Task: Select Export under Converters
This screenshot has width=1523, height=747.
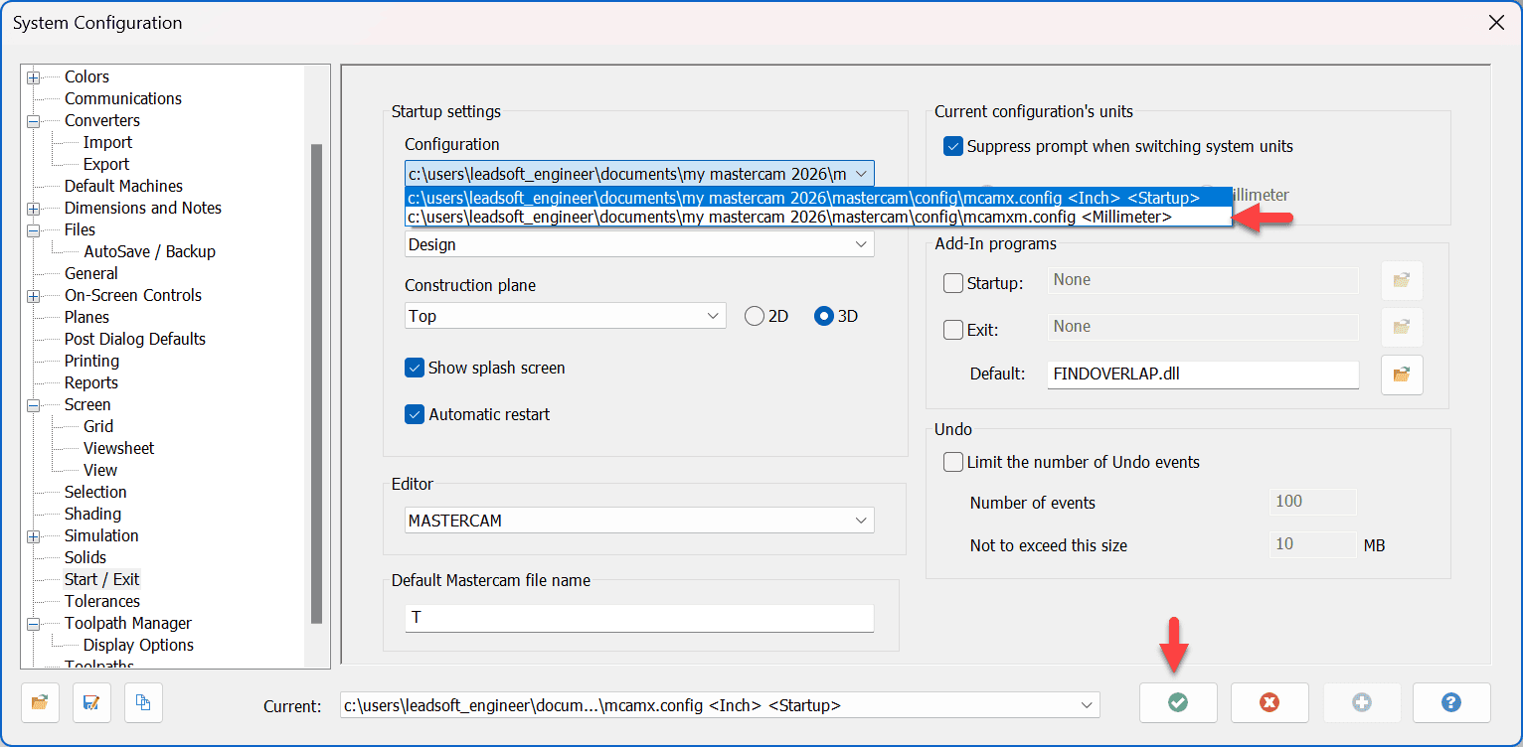Action: point(106,164)
